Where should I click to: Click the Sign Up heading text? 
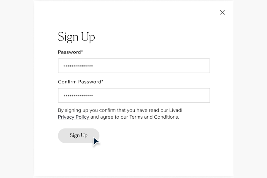(76, 37)
